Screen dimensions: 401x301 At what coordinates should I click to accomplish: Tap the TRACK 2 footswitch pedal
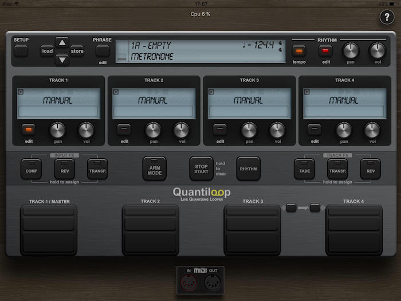coord(150,230)
